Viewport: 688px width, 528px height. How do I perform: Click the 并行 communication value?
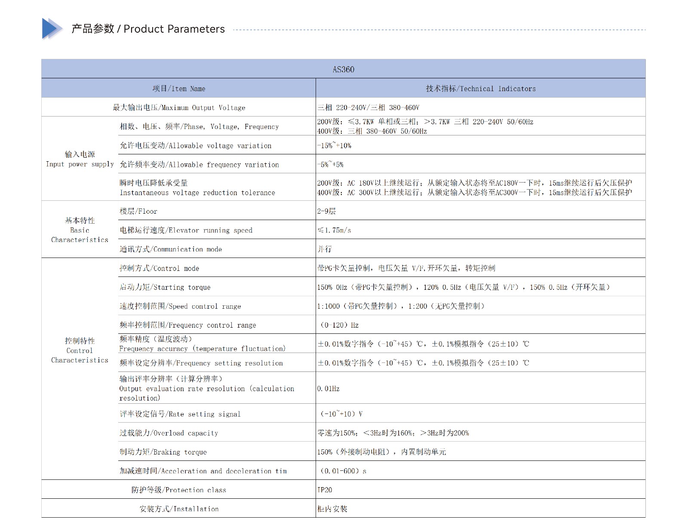[325, 249]
